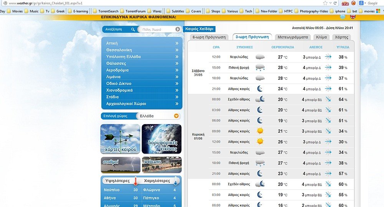Click the search magnifier icon beside Αναζήτηση
The height and width of the screenshot is (207, 384).
pyautogui.click(x=133, y=29)
